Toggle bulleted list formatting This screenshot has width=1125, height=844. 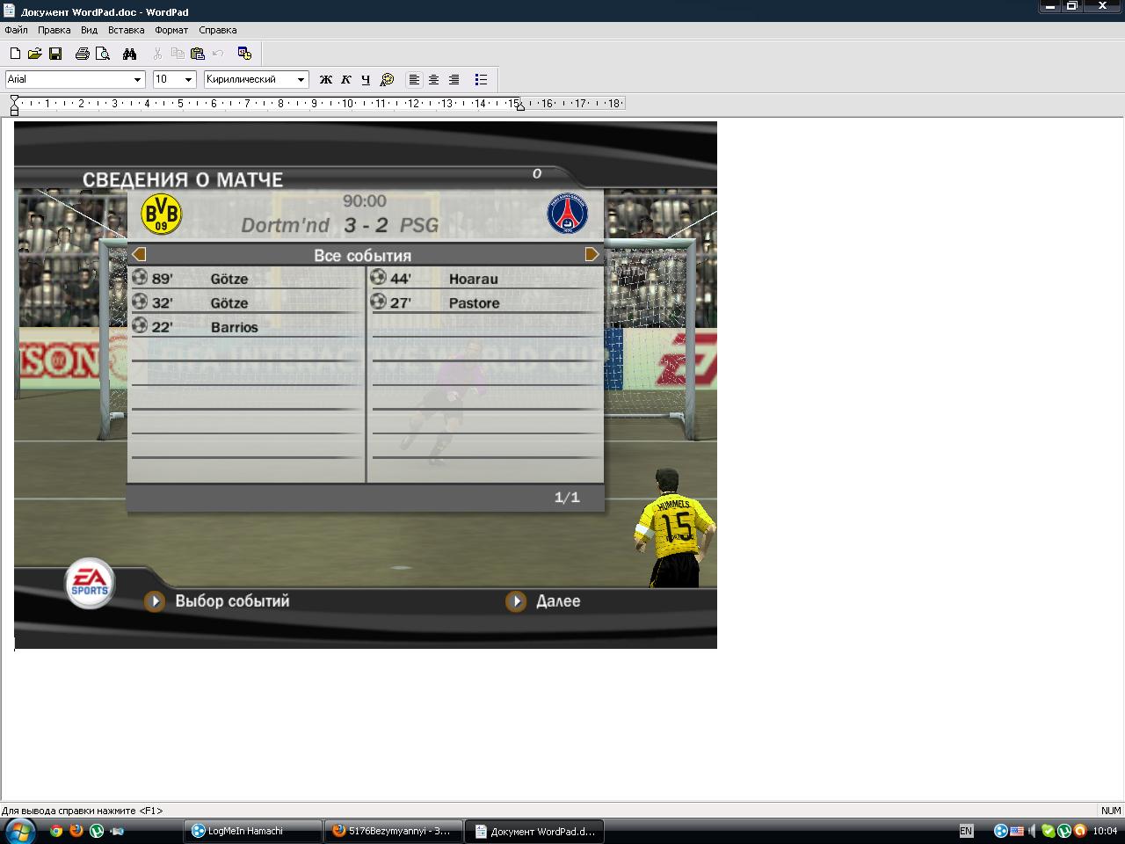click(x=481, y=79)
